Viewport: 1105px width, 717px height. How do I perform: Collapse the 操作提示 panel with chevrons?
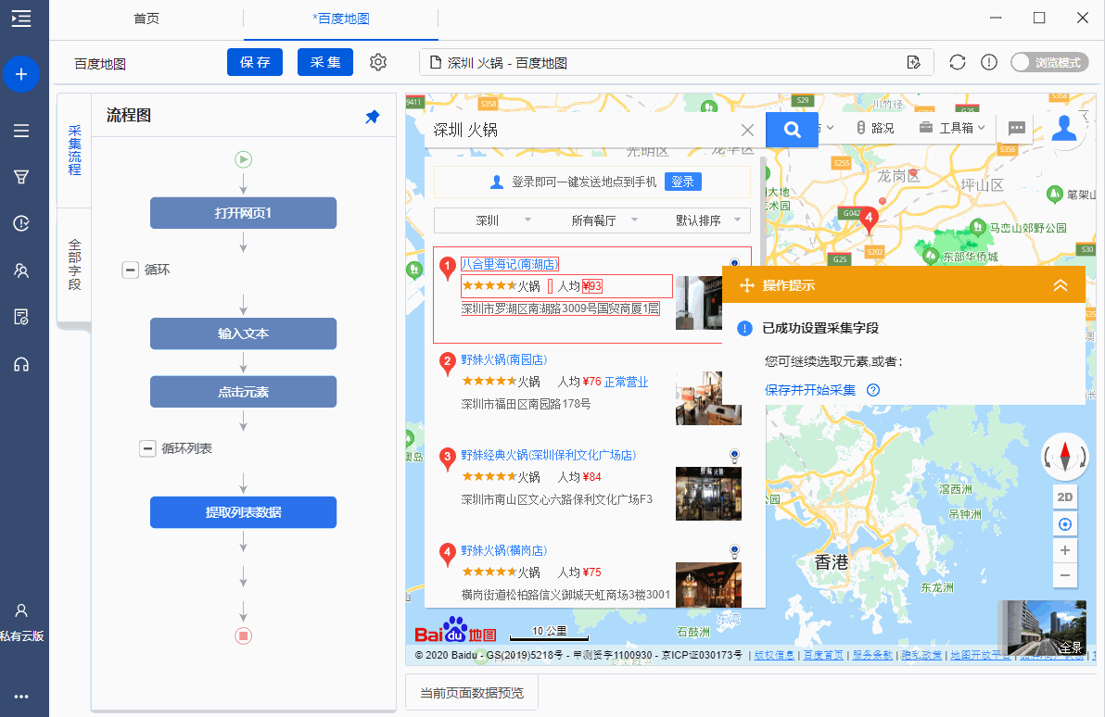pos(1060,285)
